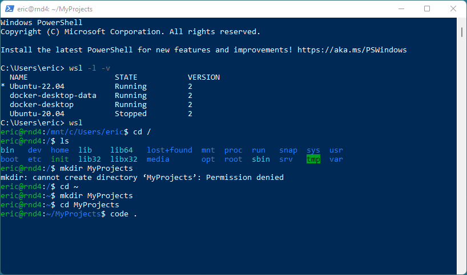This screenshot has height=275, width=467.
Task: Click the Permission denied error message
Action: tap(244, 178)
